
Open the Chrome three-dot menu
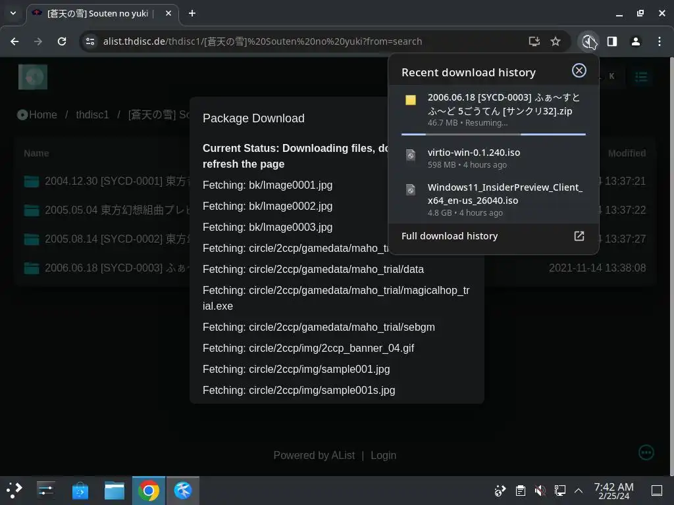tap(660, 41)
